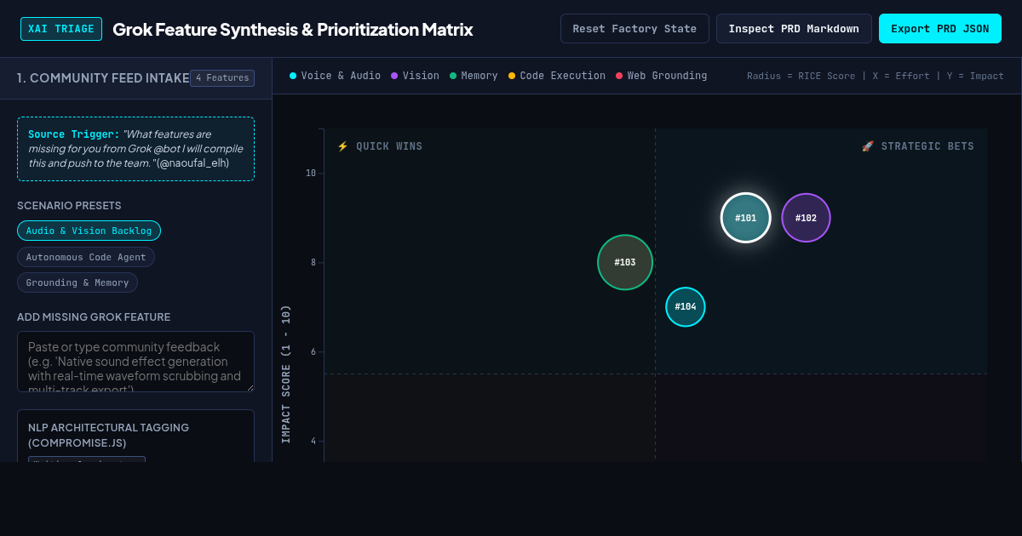Click the Voice & Audio legend dot
Image resolution: width=1022 pixels, height=536 pixels.
293,76
